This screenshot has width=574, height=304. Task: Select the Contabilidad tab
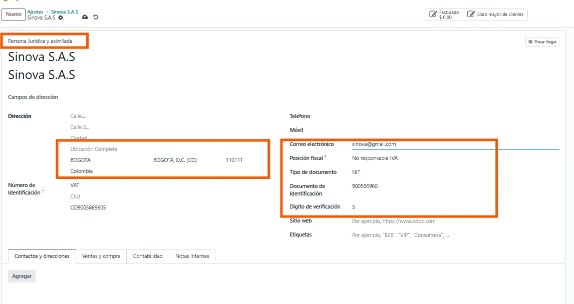[x=148, y=256]
